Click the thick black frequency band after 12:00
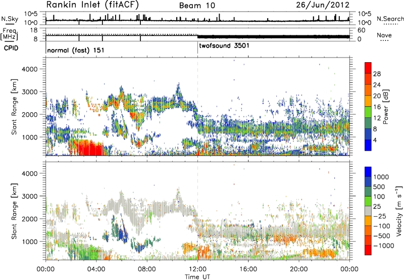 274,36
